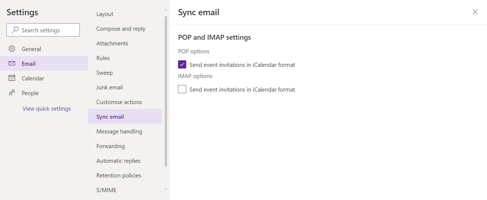Uncheck POP iCalendar format checkbox
This screenshot has width=487, height=200.
(x=182, y=65)
